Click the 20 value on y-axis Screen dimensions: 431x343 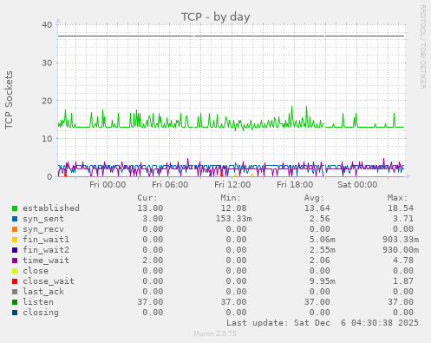coord(47,101)
